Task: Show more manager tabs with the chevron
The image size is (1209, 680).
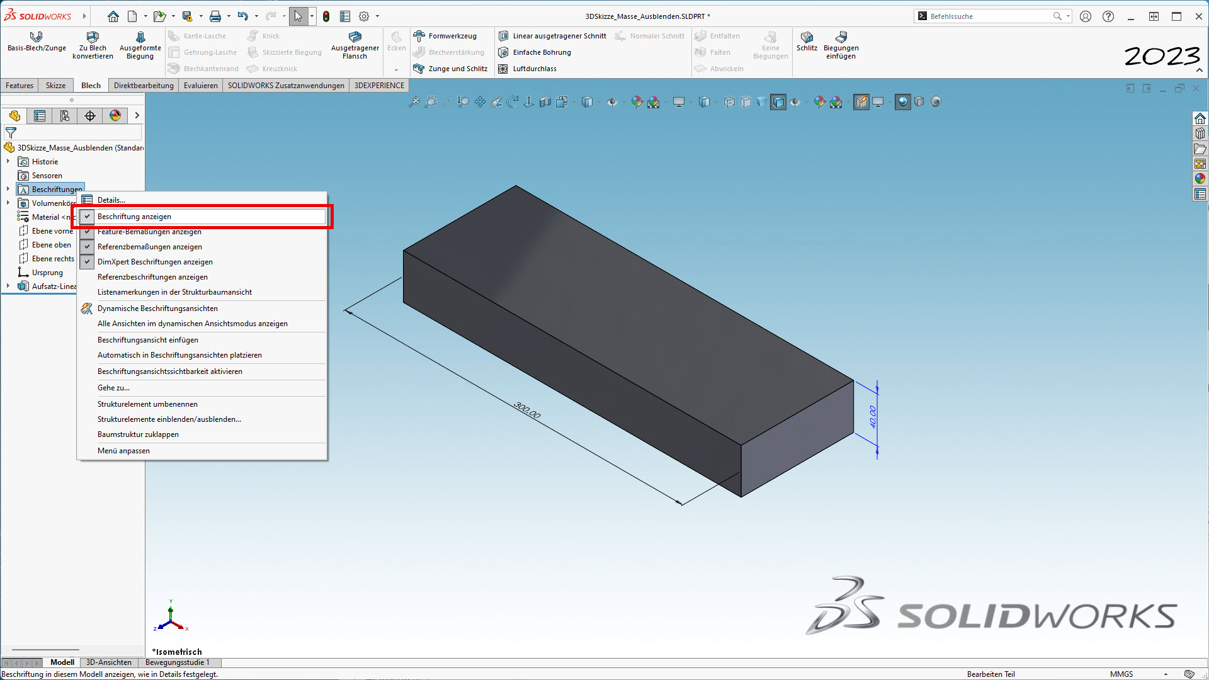Action: click(137, 116)
